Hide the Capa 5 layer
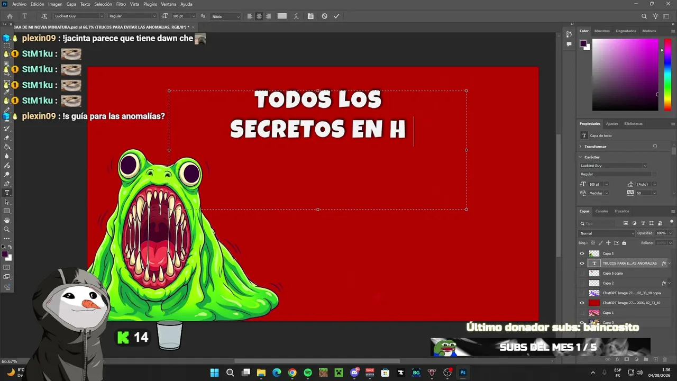Image resolution: width=677 pixels, height=381 pixels. click(582, 253)
